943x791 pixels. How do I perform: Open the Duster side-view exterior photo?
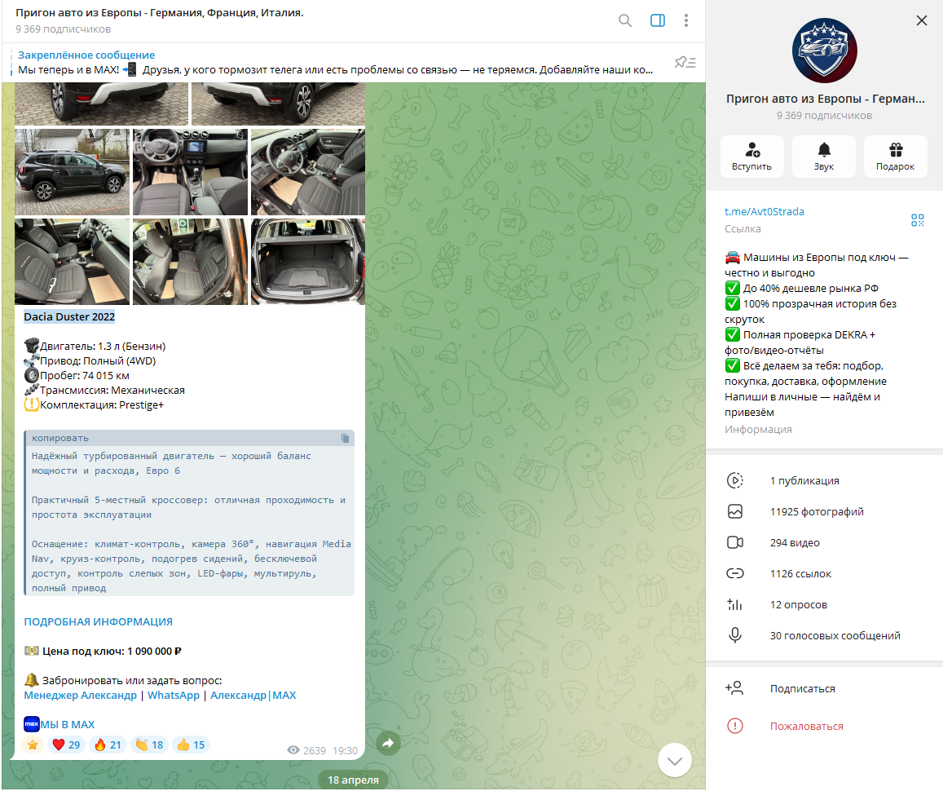(73, 172)
